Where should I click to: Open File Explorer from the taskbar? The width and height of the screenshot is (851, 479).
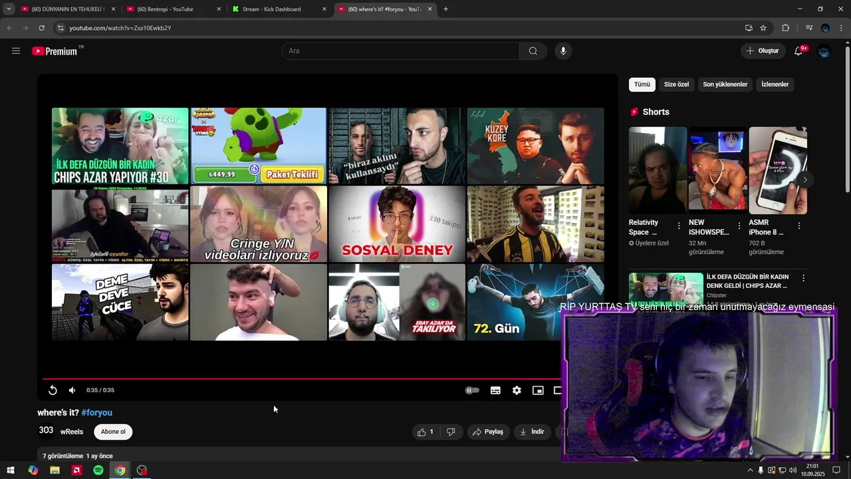coord(55,470)
